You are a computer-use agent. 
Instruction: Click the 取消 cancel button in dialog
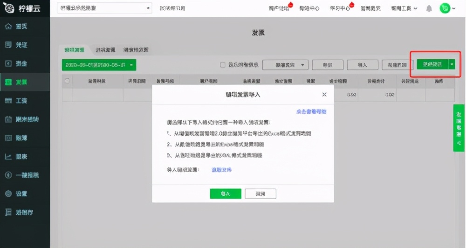pos(260,193)
